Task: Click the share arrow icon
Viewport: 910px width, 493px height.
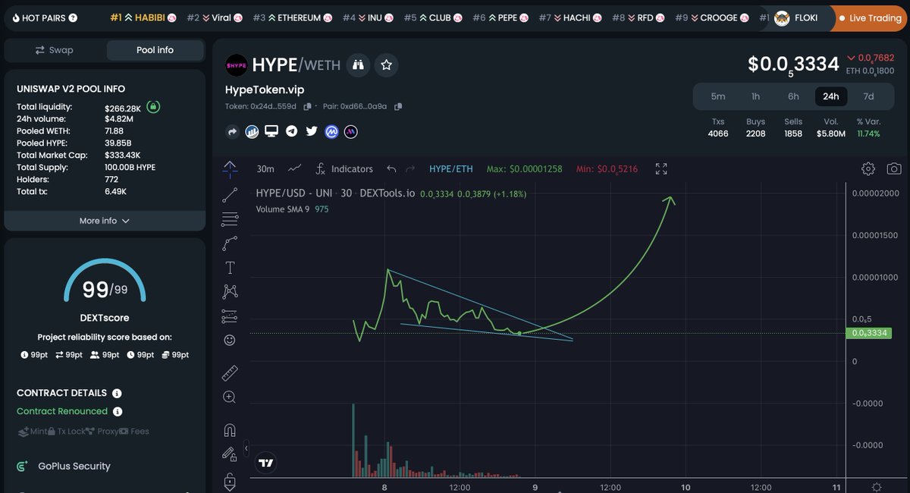Action: (x=233, y=132)
